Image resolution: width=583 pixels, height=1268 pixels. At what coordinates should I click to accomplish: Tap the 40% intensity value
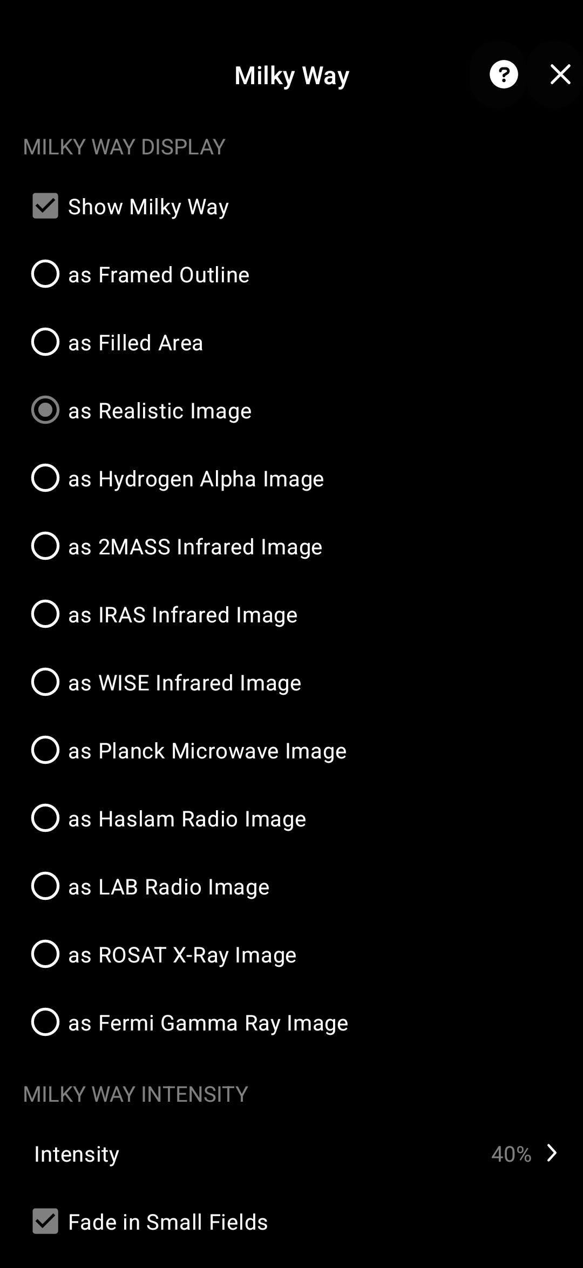click(x=511, y=1154)
